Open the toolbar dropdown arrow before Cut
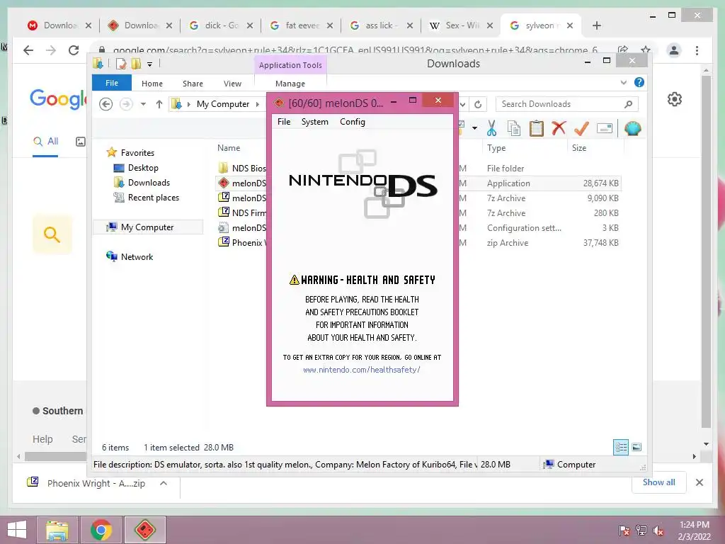Viewport: 725px width, 544px height. (474, 128)
